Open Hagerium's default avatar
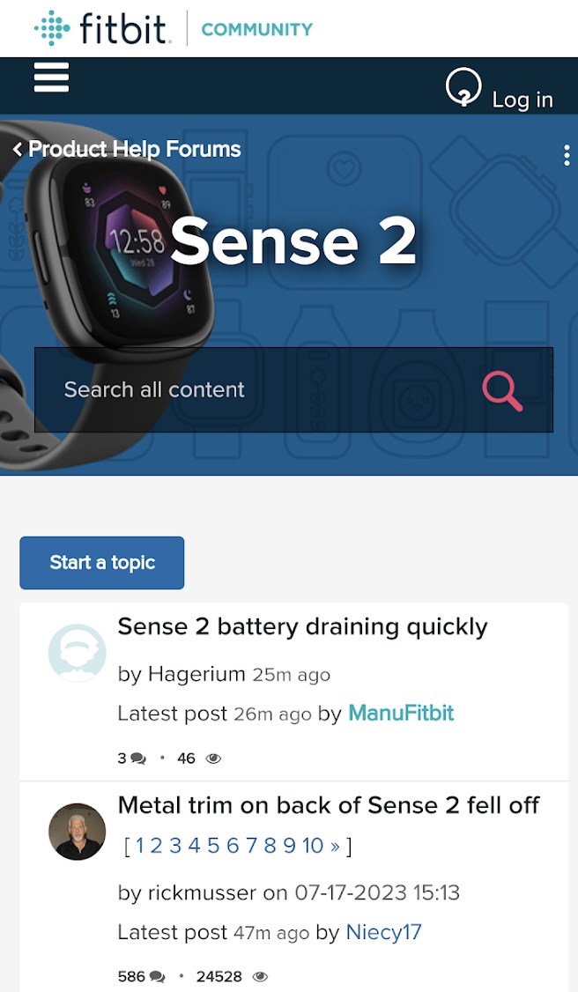Image resolution: width=578 pixels, height=992 pixels. 78,652
